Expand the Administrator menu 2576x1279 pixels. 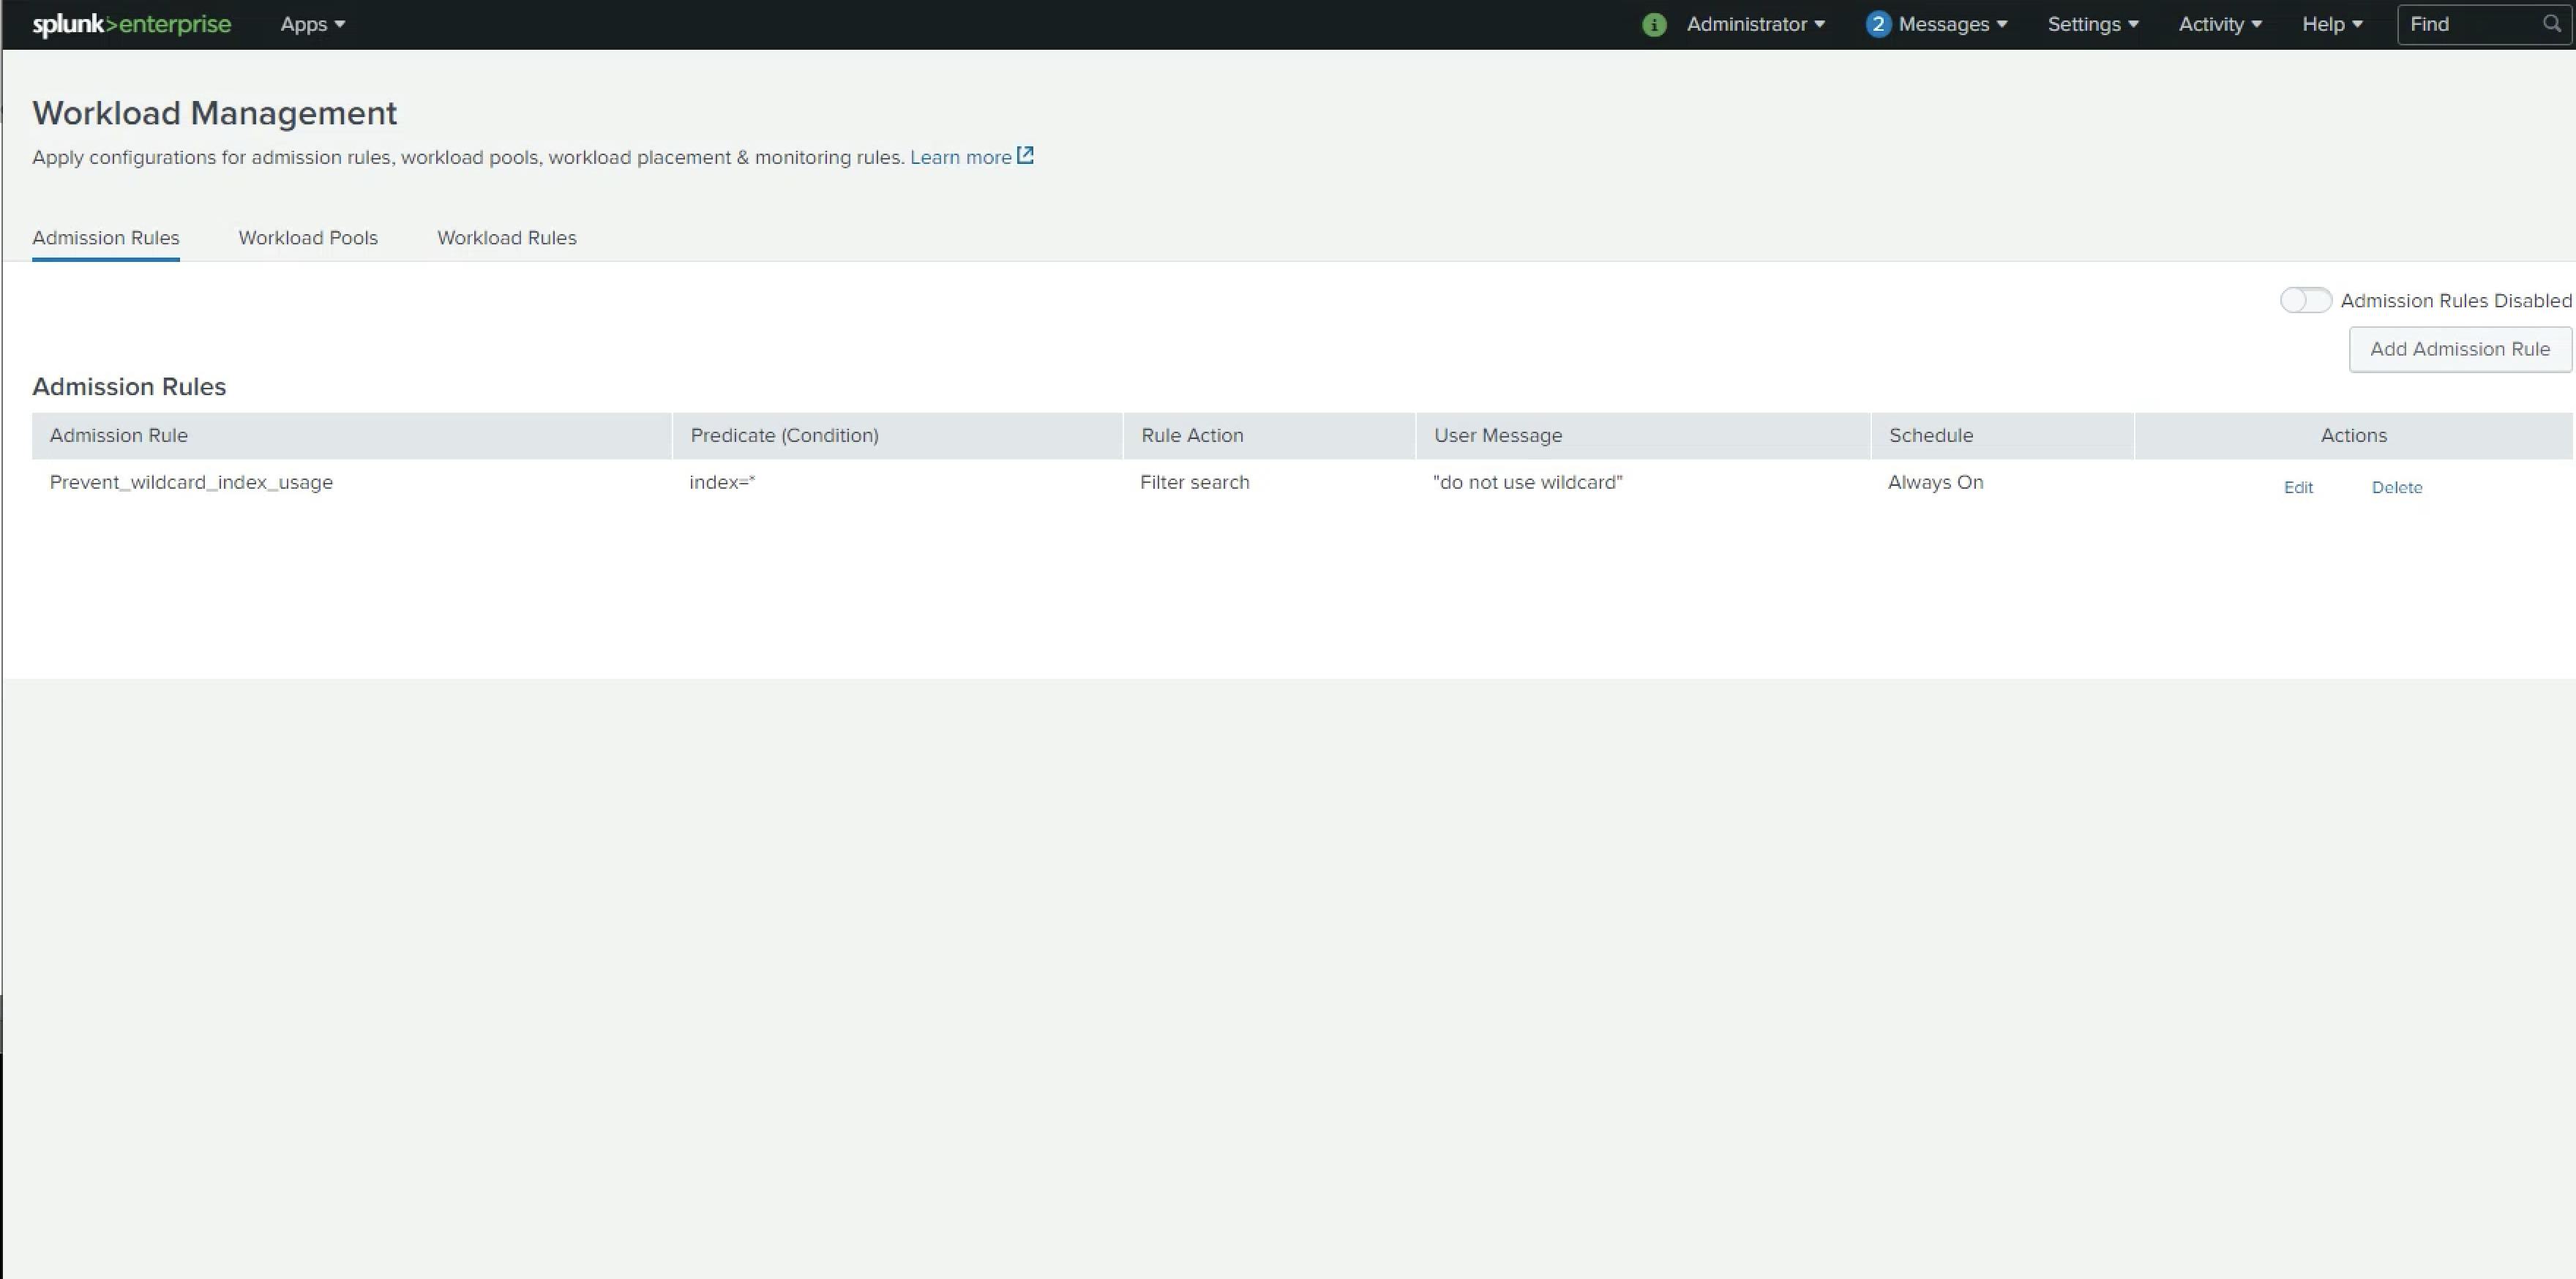tap(1755, 24)
